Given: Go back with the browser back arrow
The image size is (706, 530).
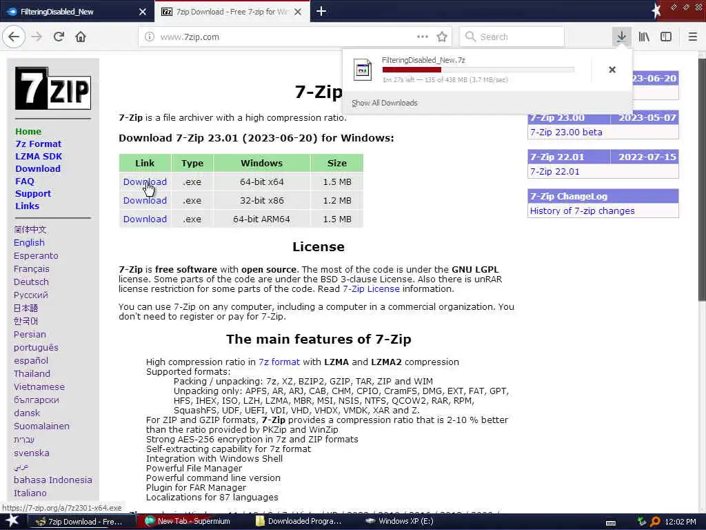Looking at the screenshot, I should [x=14, y=37].
